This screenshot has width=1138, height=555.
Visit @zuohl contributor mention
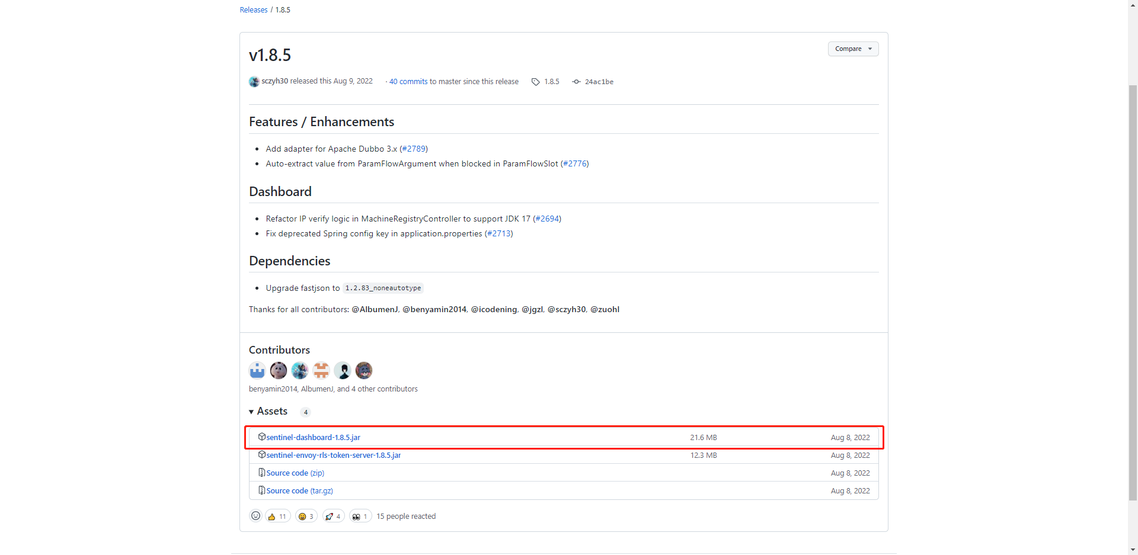(605, 309)
